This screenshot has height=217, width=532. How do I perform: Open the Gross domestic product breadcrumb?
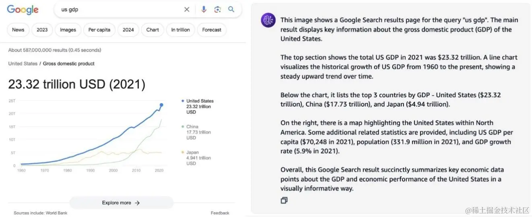(69, 63)
